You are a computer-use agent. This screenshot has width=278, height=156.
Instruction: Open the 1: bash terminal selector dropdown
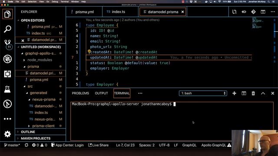point(203,93)
